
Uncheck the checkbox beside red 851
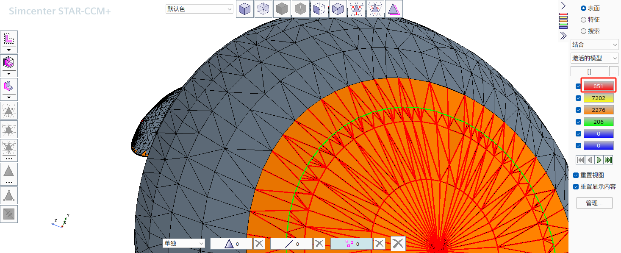click(578, 86)
